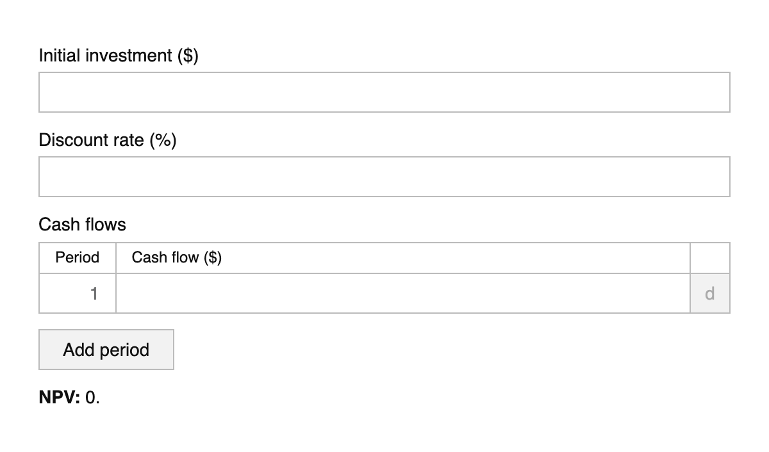Focus the Discount rate input field
The width and height of the screenshot is (769, 452).
(384, 177)
